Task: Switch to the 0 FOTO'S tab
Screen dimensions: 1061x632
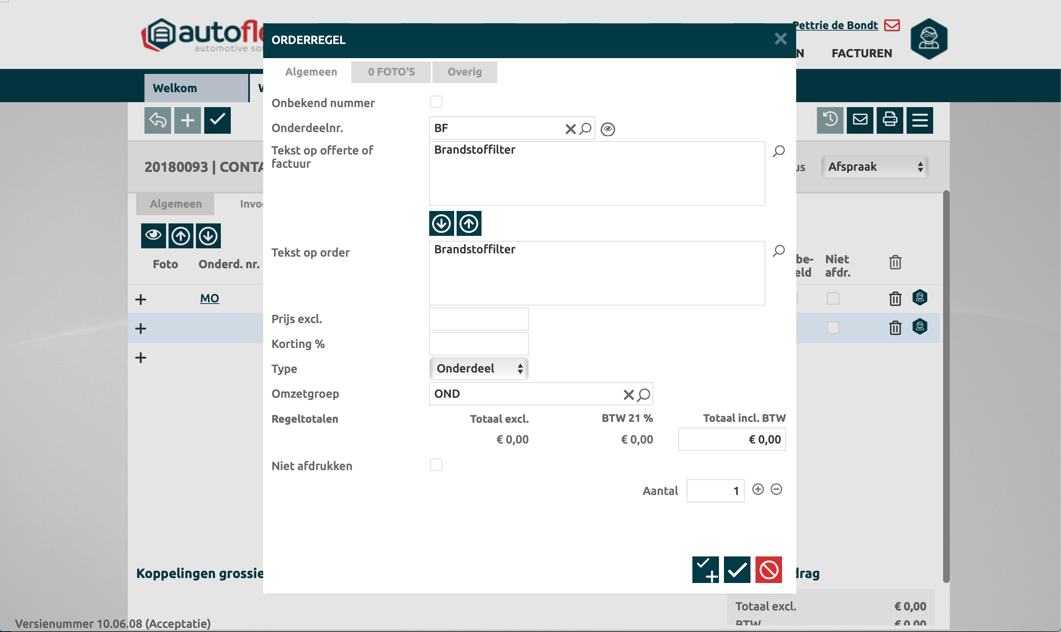Action: click(391, 71)
